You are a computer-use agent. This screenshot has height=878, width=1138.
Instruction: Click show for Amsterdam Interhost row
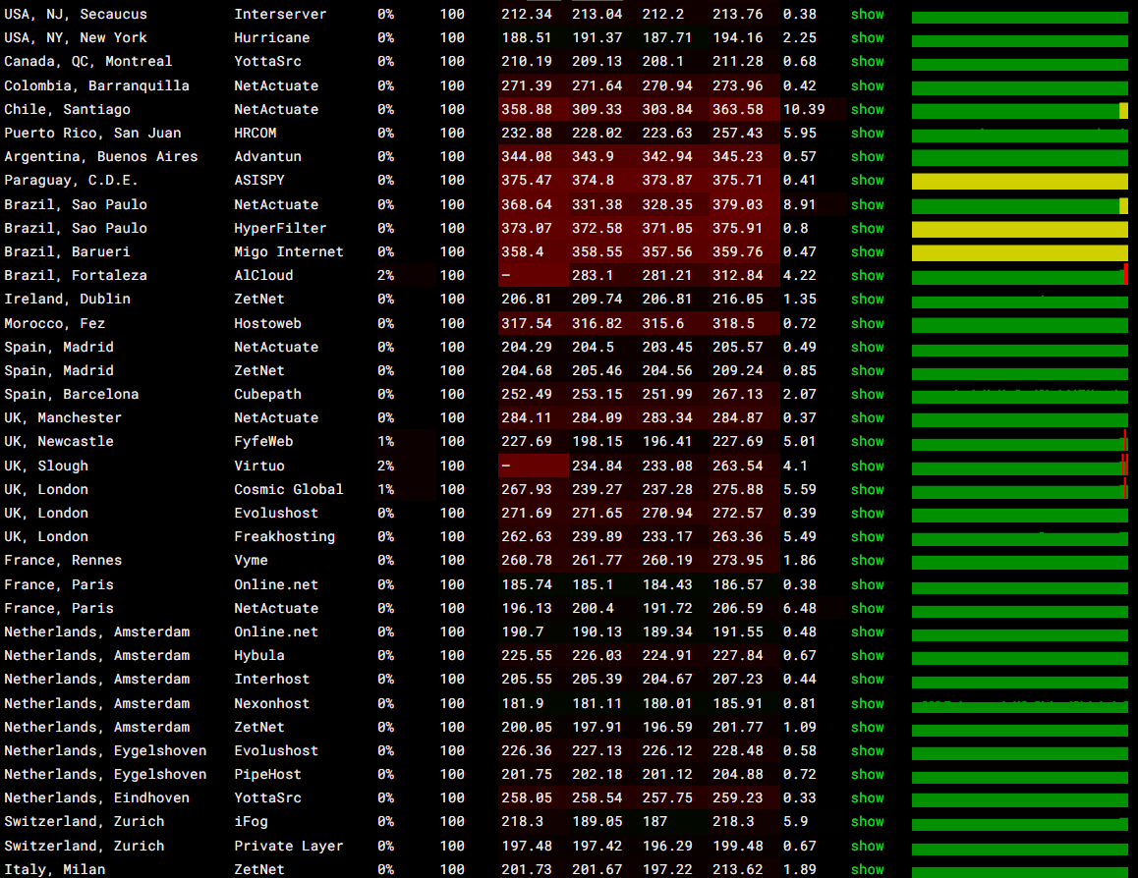pos(868,680)
